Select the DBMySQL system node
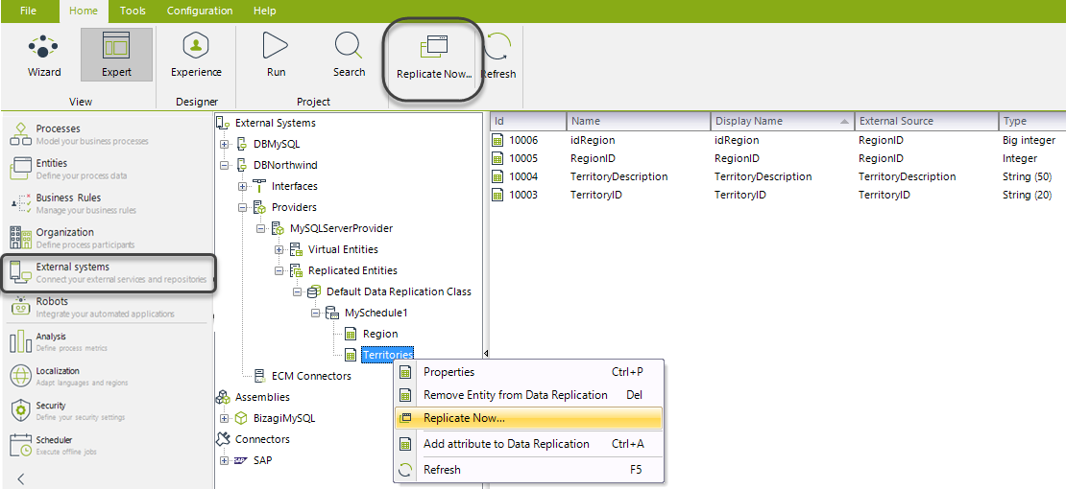 click(276, 144)
